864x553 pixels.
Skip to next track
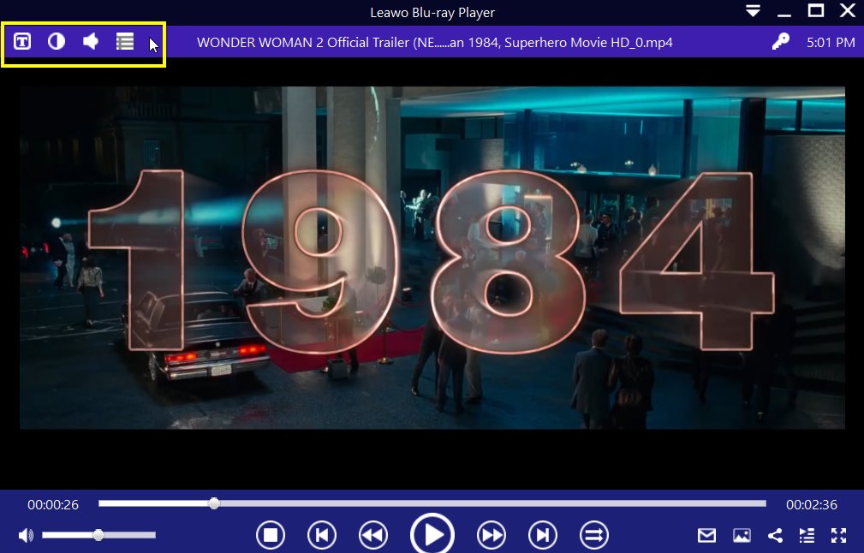[x=543, y=535]
